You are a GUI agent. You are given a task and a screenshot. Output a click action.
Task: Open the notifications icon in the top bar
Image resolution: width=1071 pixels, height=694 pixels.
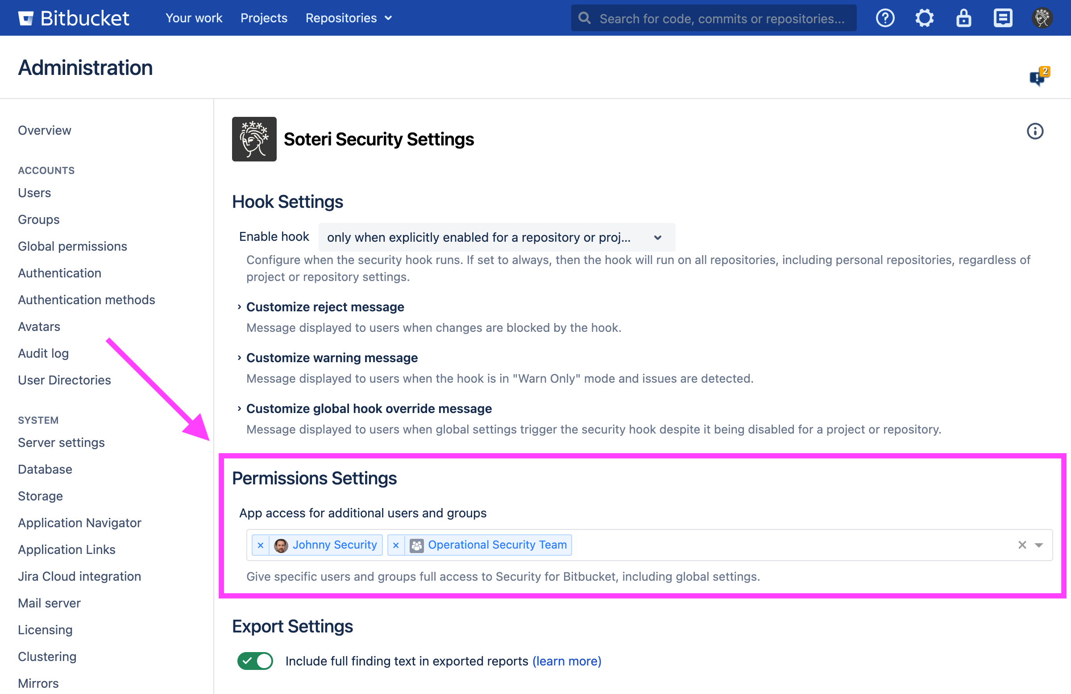point(1003,18)
